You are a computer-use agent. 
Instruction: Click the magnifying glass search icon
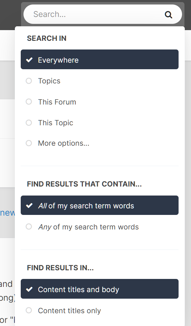pos(168,15)
